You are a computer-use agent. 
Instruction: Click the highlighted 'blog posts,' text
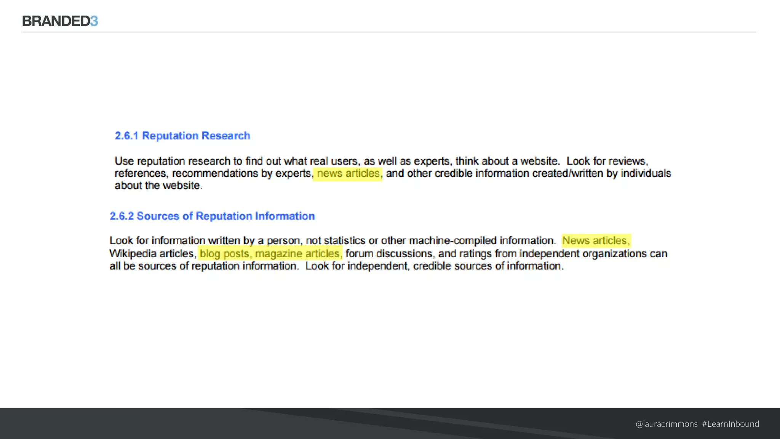[225, 254]
